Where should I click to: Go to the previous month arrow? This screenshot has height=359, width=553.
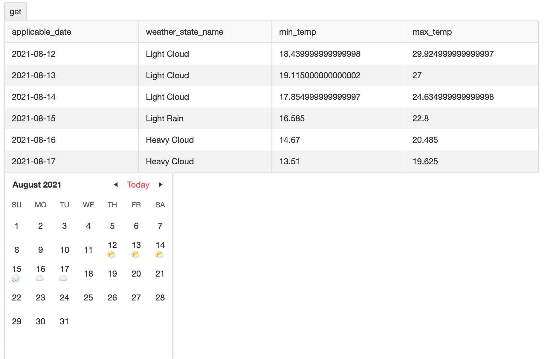[116, 185]
